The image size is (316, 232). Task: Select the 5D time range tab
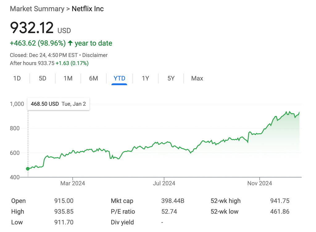coord(43,78)
